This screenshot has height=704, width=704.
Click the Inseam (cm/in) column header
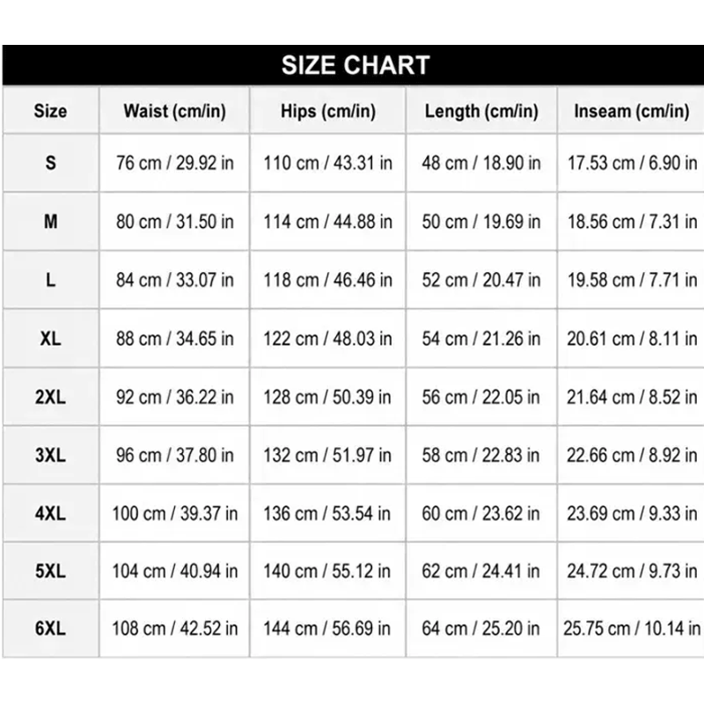[x=631, y=111]
